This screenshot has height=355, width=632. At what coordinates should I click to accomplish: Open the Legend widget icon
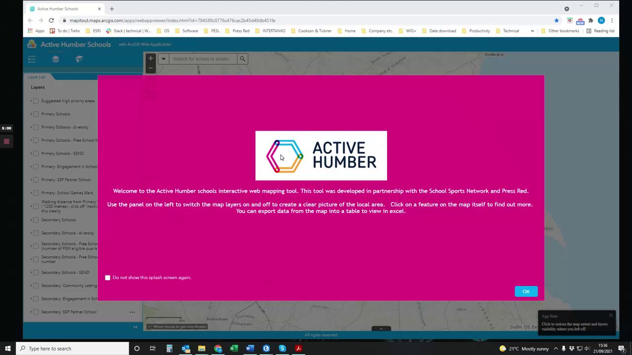[32, 59]
